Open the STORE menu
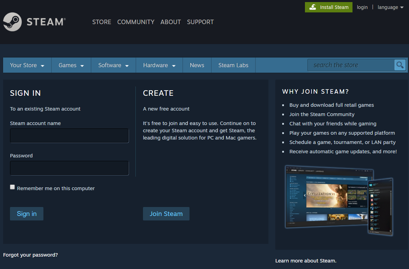 coord(102,22)
